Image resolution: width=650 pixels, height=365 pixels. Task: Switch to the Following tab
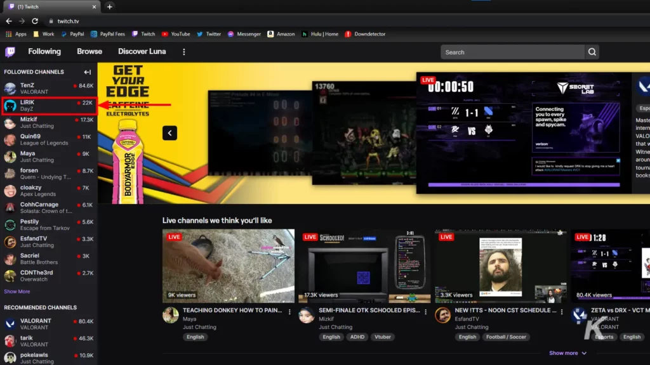pyautogui.click(x=44, y=52)
